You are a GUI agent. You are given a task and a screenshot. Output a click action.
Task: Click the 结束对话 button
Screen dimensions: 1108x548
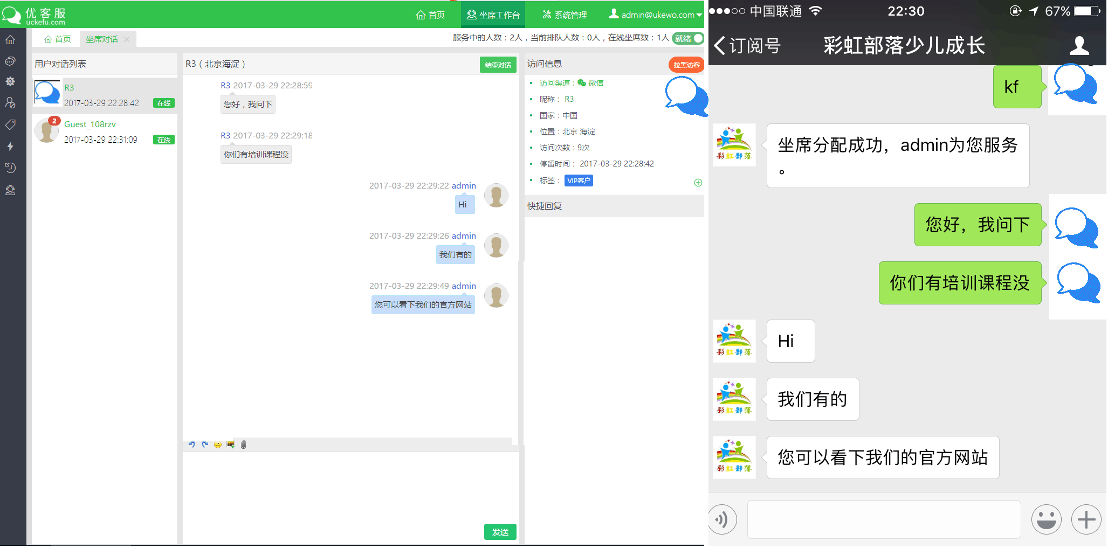tap(498, 65)
